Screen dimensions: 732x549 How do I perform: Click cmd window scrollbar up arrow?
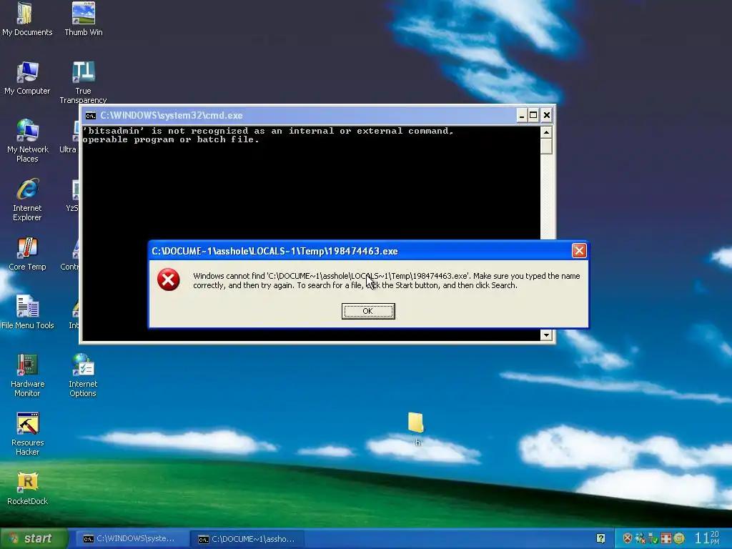point(546,132)
